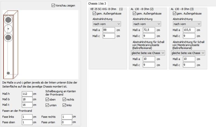The height and width of the screenshot is (127, 216).
Task: Uncheck Schallbeugung oben checkbox
Action: [47, 99]
